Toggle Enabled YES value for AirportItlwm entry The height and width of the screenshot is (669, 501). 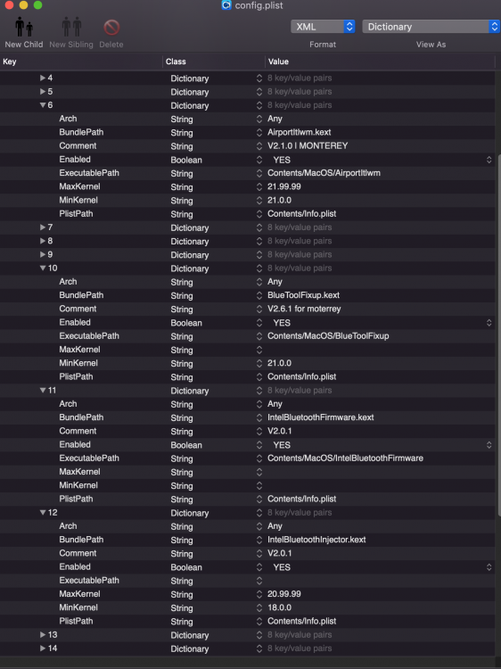(x=380, y=160)
